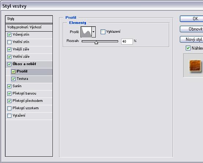Open Volby prolnutí: Výchozí options
The width and height of the screenshot is (203, 163).
pyautogui.click(x=29, y=27)
